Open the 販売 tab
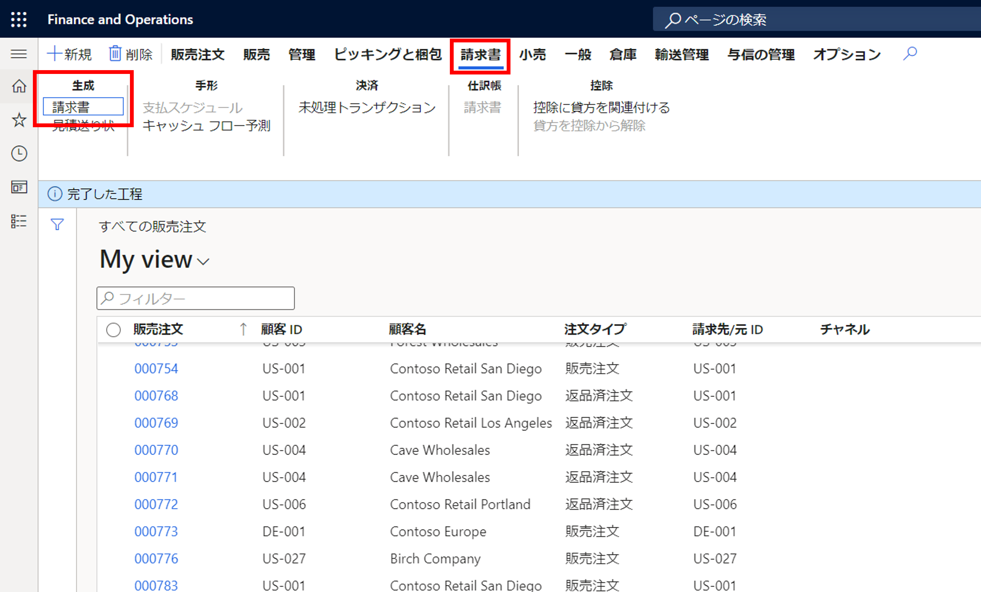Screen dimensions: 981x592 pyautogui.click(x=257, y=54)
